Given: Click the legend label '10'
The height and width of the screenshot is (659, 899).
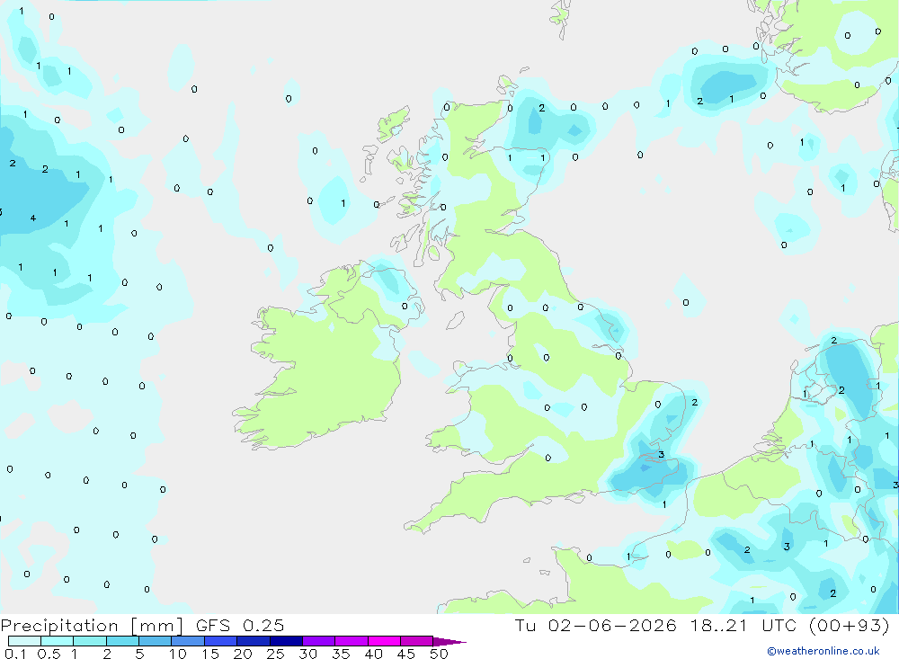Looking at the screenshot, I should click(177, 654).
